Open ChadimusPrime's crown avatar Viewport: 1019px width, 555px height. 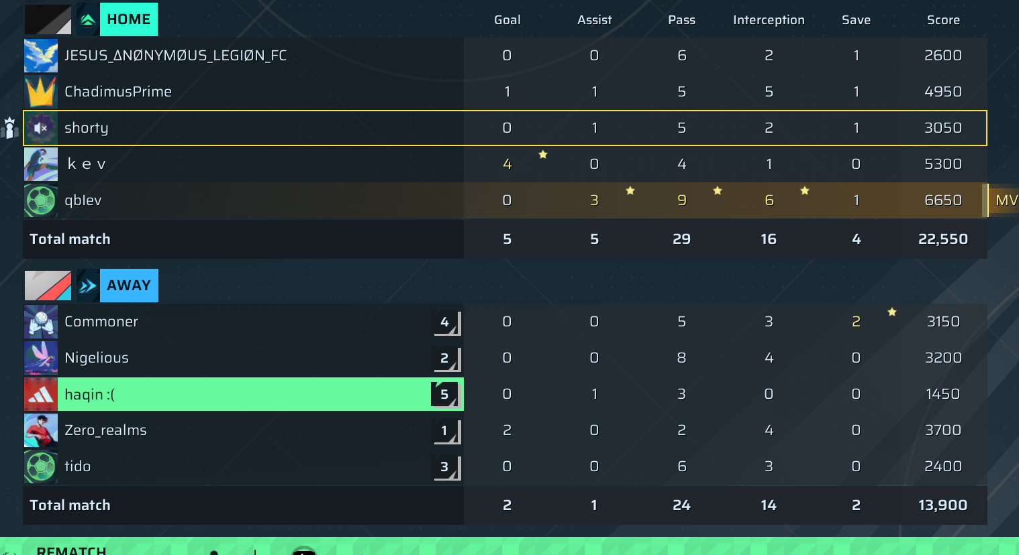[41, 92]
